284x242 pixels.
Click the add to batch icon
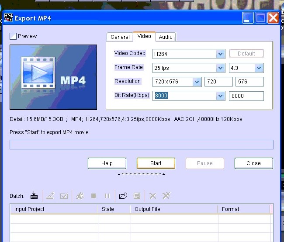tap(34, 196)
